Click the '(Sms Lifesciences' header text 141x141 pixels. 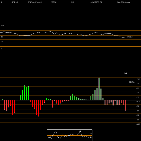(x=123, y=2)
